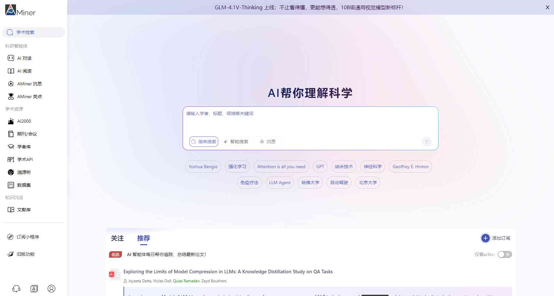Select 智能搜索 search mode

pos(236,142)
